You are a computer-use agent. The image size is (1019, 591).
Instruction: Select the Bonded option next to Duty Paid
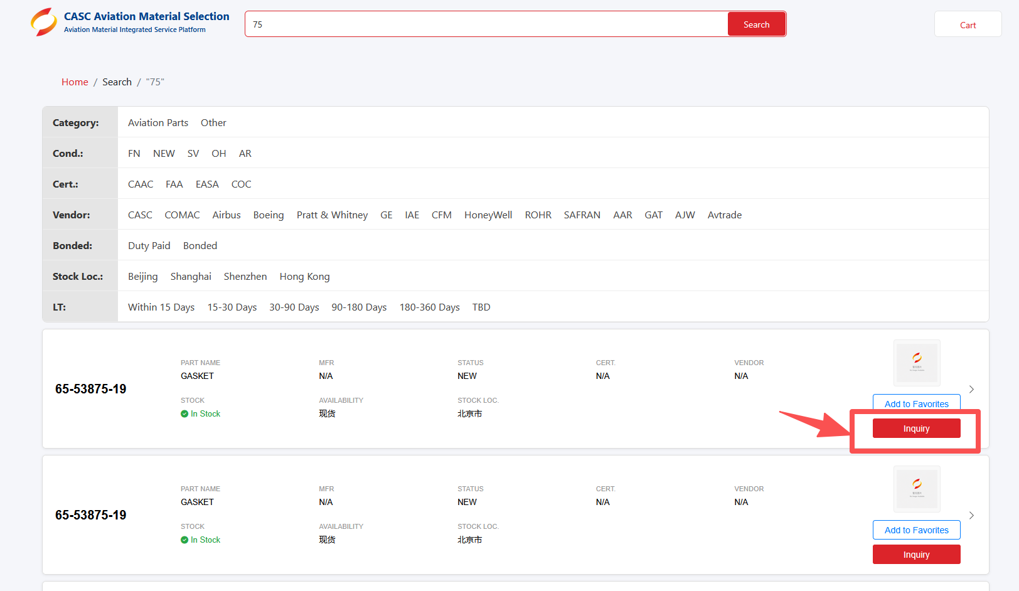pos(200,246)
